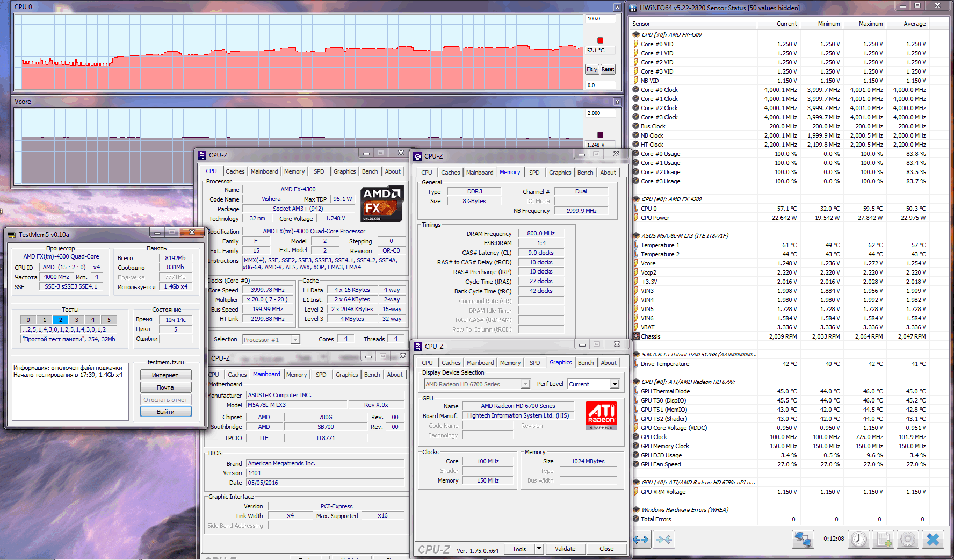Open Tools dropdown arrow in CPU-Z
This screenshot has height=560, width=954.
point(539,549)
